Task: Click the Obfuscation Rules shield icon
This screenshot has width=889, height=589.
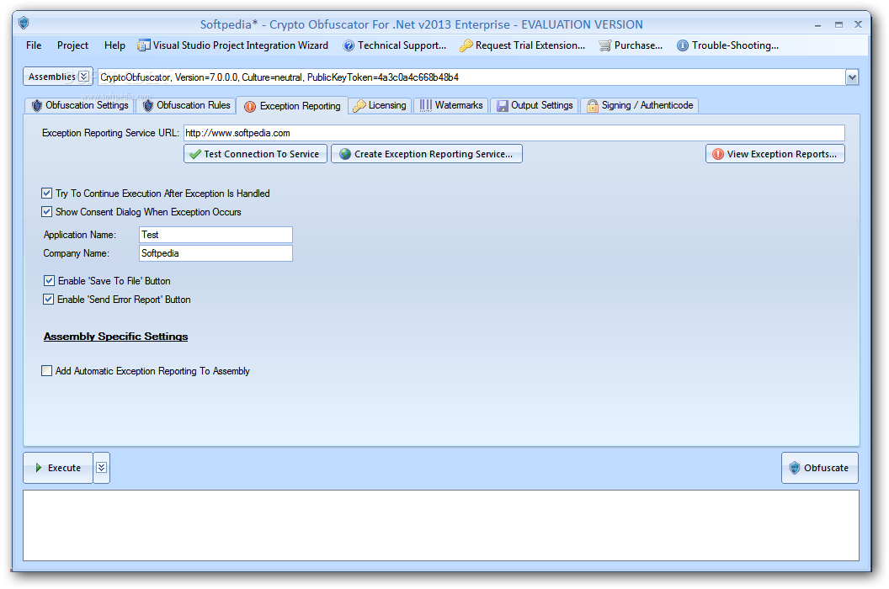Action: coord(148,106)
